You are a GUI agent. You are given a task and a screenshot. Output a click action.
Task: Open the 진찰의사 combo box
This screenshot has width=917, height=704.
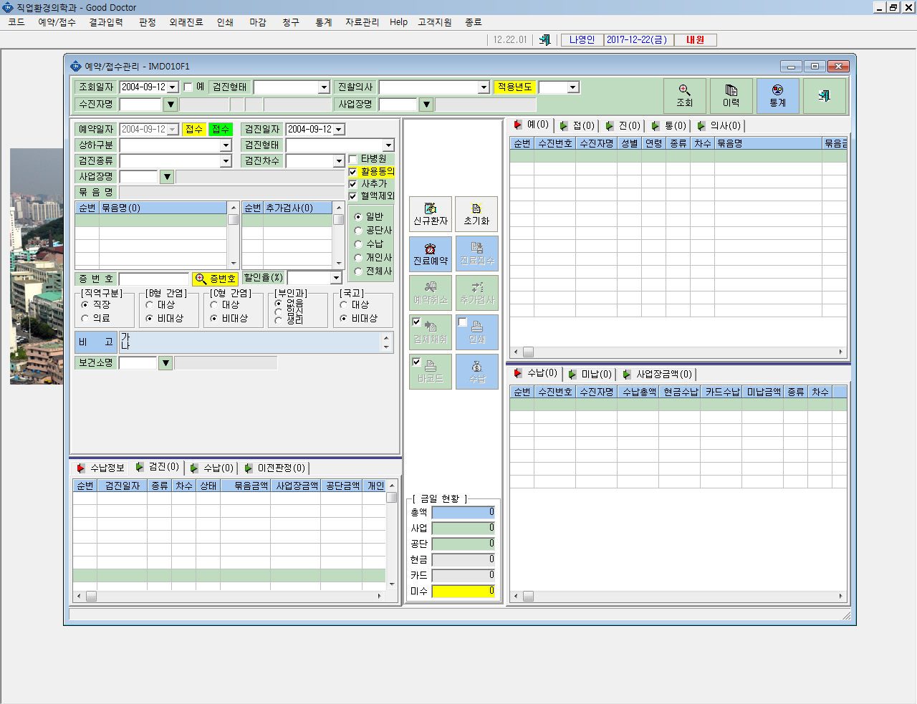433,87
